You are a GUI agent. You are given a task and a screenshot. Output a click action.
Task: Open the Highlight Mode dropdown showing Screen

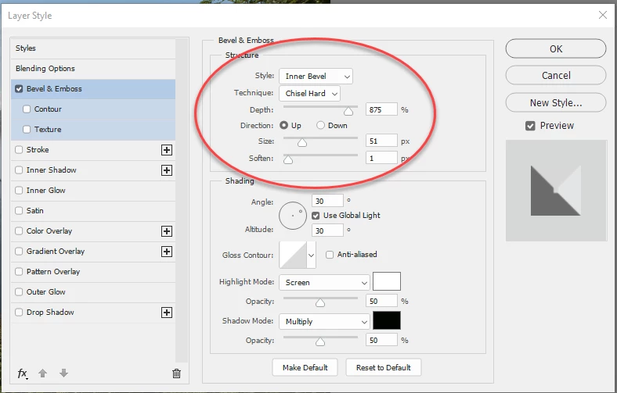pyautogui.click(x=325, y=283)
